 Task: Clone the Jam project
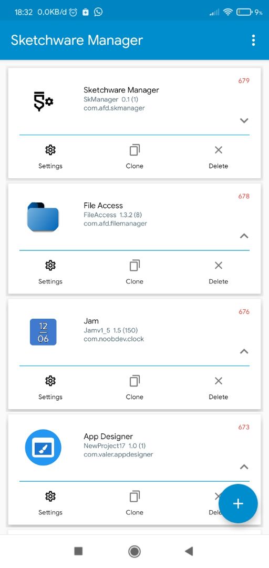pyautogui.click(x=134, y=388)
